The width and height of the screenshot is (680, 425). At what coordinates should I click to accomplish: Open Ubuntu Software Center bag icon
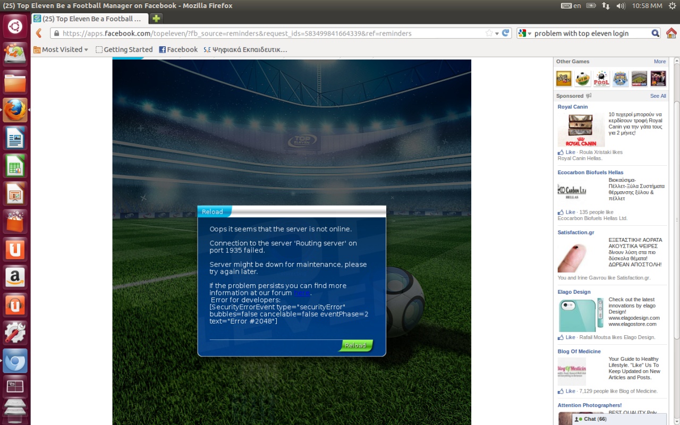click(15, 222)
